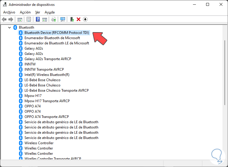Select the Mpow H17 device entry
Screen dimensions: 228x167
(33, 96)
